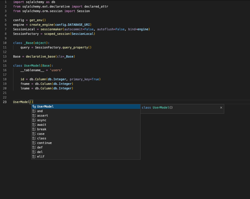
Task: Click line number 10 in gutter
Action: (5, 43)
